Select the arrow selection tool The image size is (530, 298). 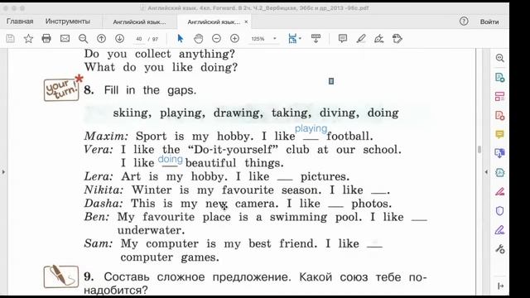181,39
